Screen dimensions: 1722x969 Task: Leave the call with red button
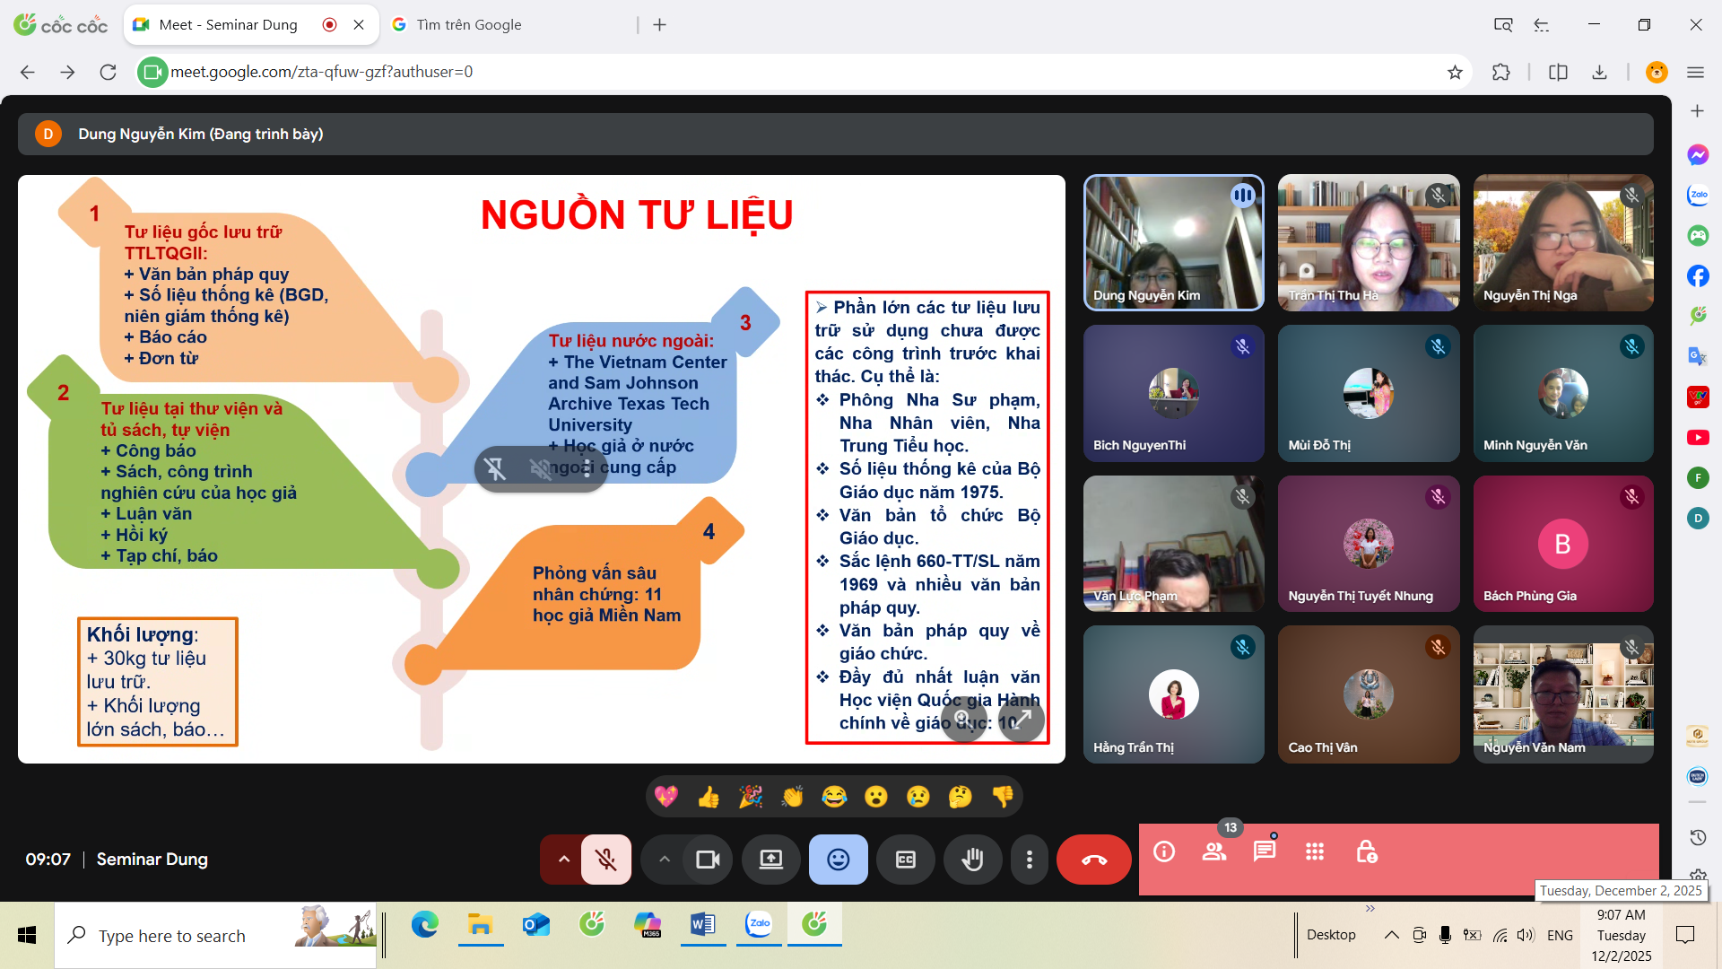1093,860
